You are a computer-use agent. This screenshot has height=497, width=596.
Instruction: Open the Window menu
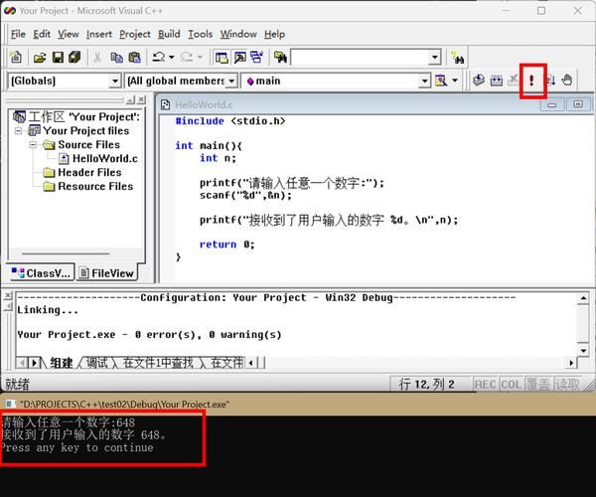238,34
